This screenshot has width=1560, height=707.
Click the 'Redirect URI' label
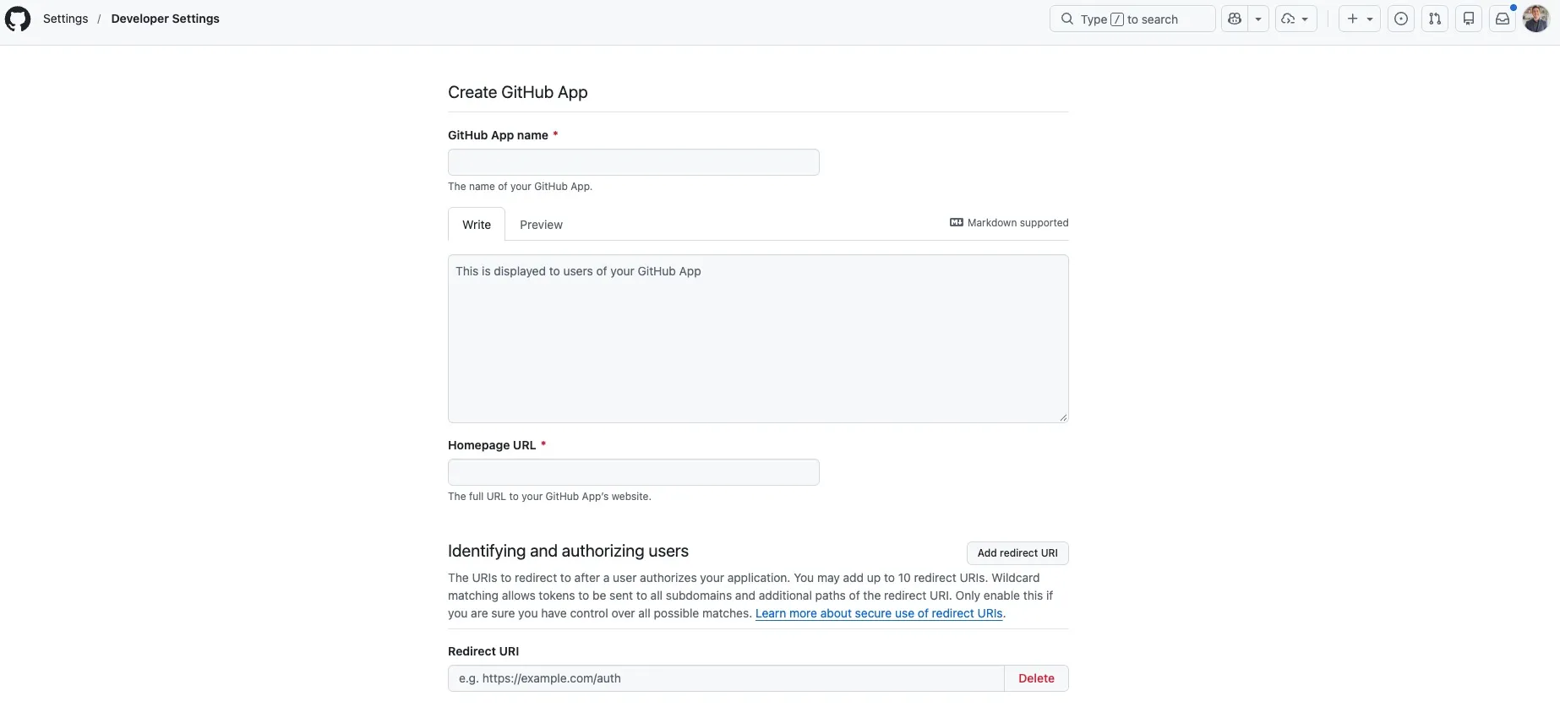pyautogui.click(x=483, y=651)
